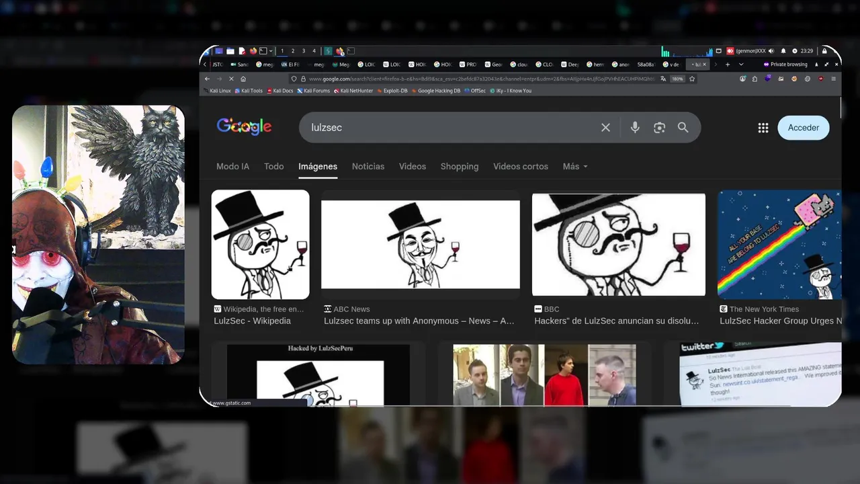The width and height of the screenshot is (860, 484).
Task: Select the running terminal window in the taskbar
Action: pyautogui.click(x=351, y=51)
